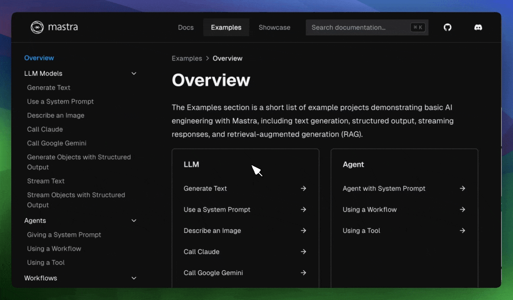The height and width of the screenshot is (300, 513).
Task: Click arrow next to Generate Text card row
Action: coord(304,188)
